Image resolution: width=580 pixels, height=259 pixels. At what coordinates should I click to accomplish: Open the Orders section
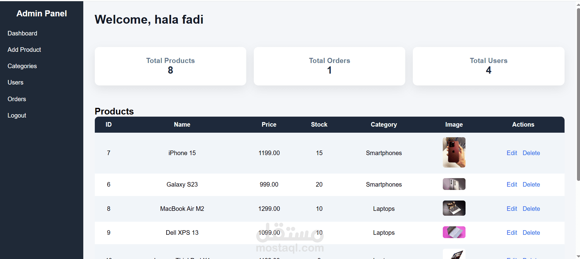pos(17,99)
